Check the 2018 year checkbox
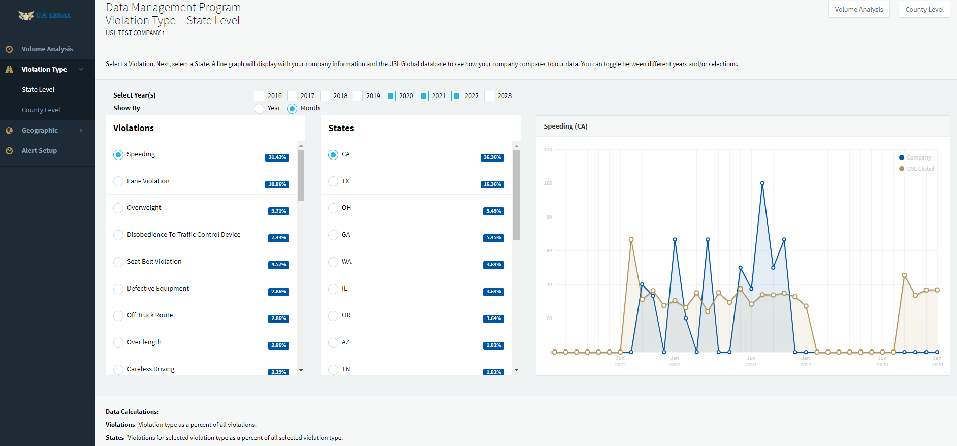The width and height of the screenshot is (957, 446). (325, 96)
